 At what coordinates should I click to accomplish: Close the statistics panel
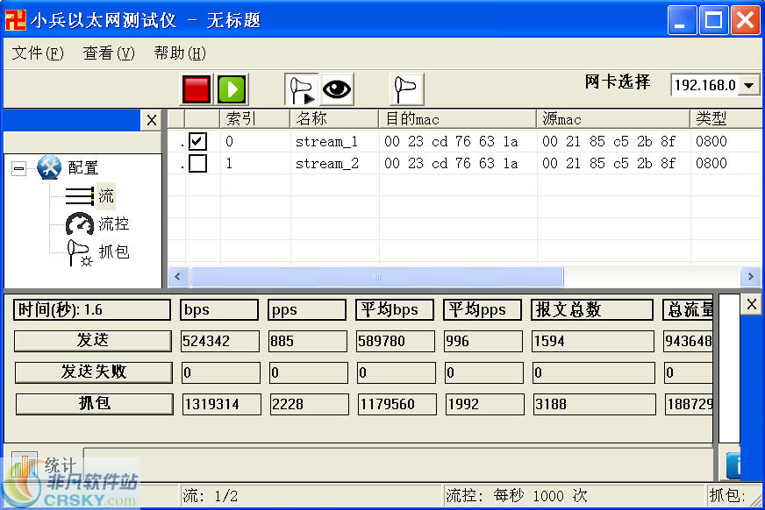coord(752,304)
